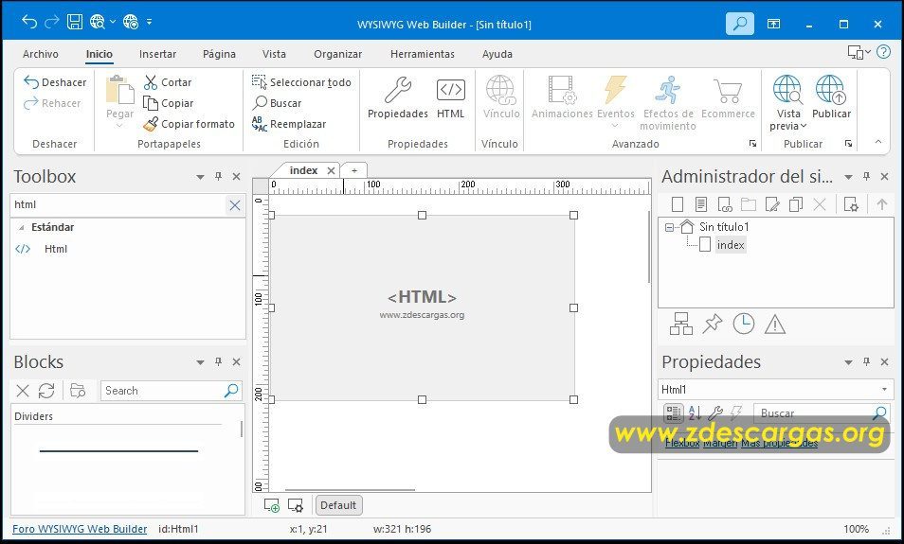
Task: Open the Html1 object dropdown
Action: [x=884, y=390]
